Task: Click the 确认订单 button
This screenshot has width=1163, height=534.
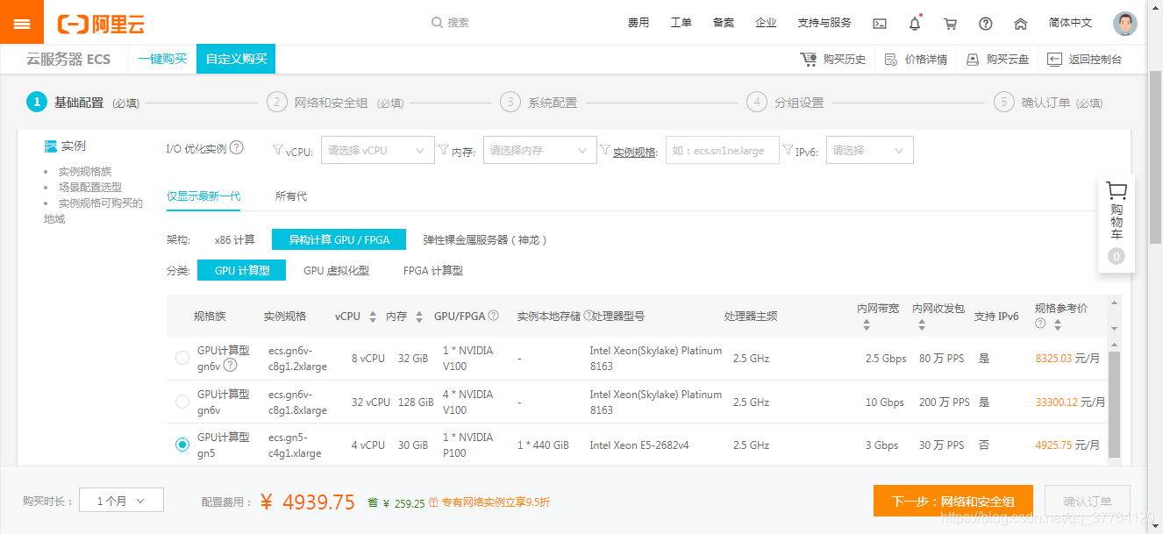Action: (x=1088, y=501)
